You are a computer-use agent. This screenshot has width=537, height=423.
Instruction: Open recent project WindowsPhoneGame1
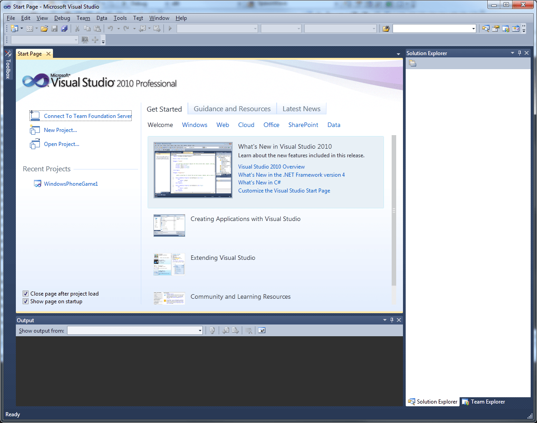[71, 183]
